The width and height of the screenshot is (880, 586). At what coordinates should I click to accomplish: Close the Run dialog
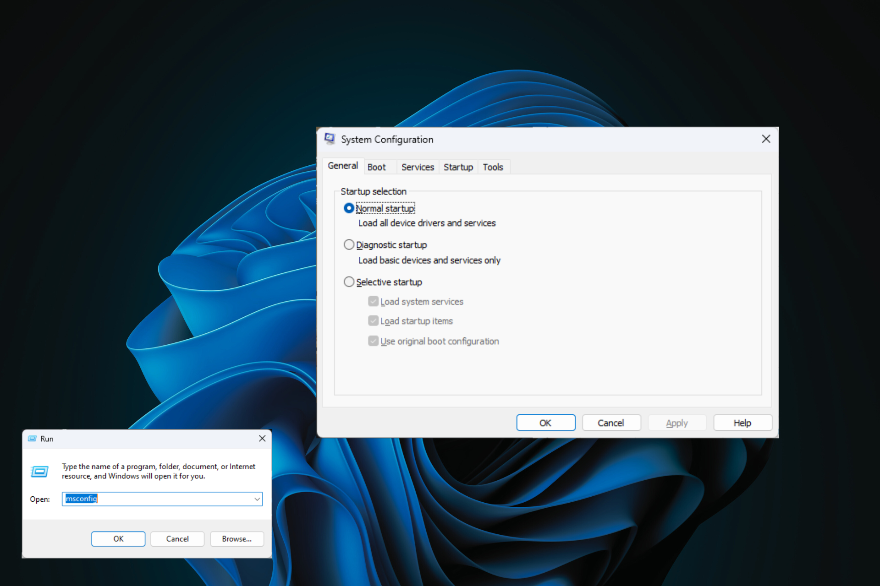click(262, 439)
